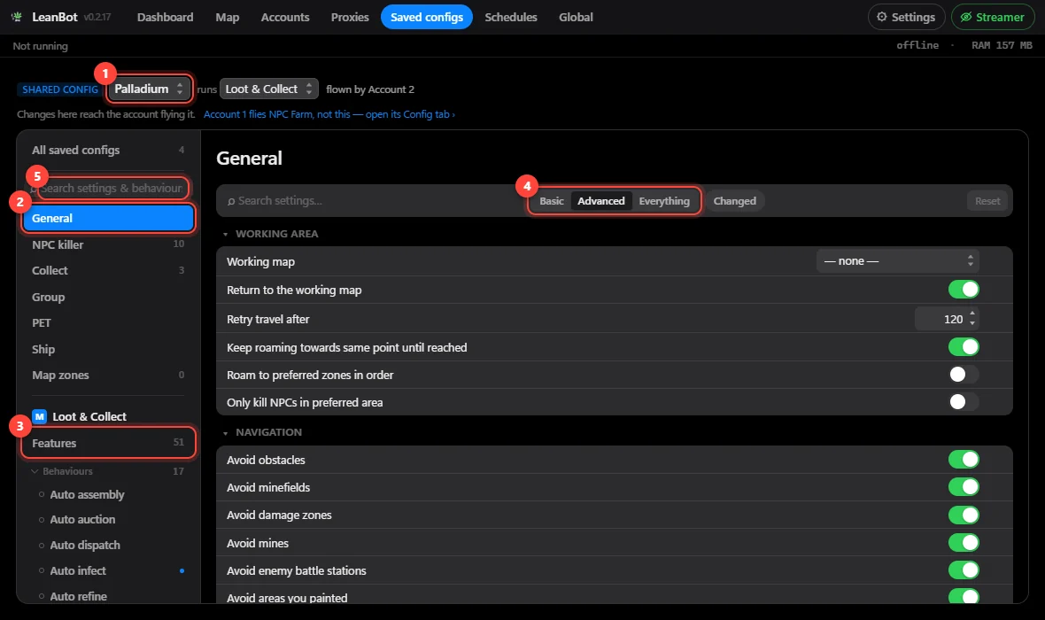Toggle Keep roaming towards same point
Screen dimensions: 1045x620
click(x=964, y=346)
